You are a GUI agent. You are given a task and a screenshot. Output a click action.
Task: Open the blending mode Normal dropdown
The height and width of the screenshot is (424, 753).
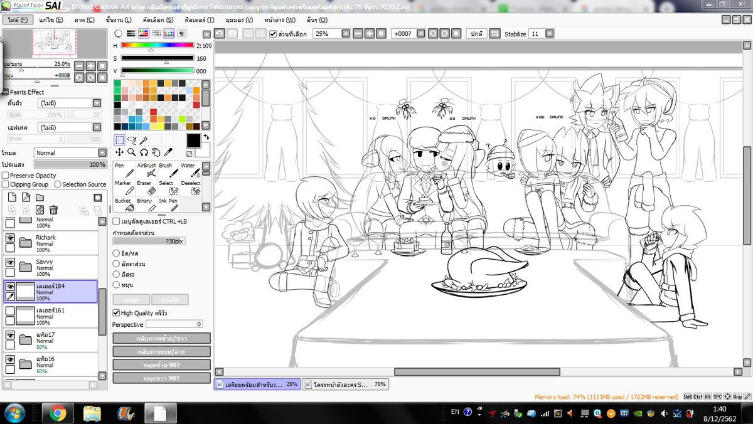(x=102, y=153)
